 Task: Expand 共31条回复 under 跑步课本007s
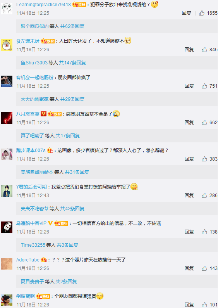point(77,172)
